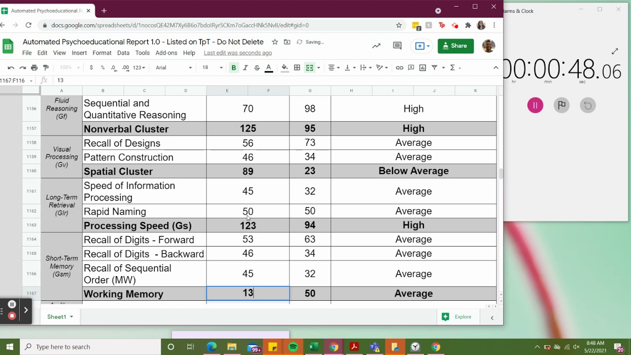Open text rotation dropdown

click(x=382, y=68)
